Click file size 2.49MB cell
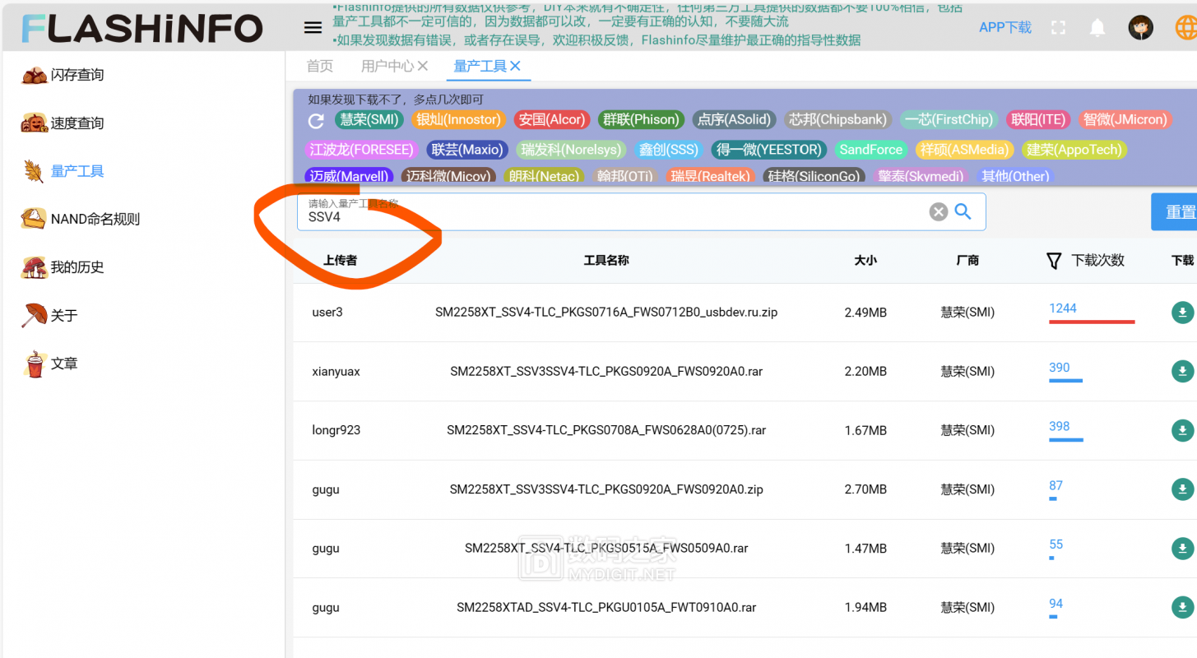The image size is (1197, 658). coord(865,313)
